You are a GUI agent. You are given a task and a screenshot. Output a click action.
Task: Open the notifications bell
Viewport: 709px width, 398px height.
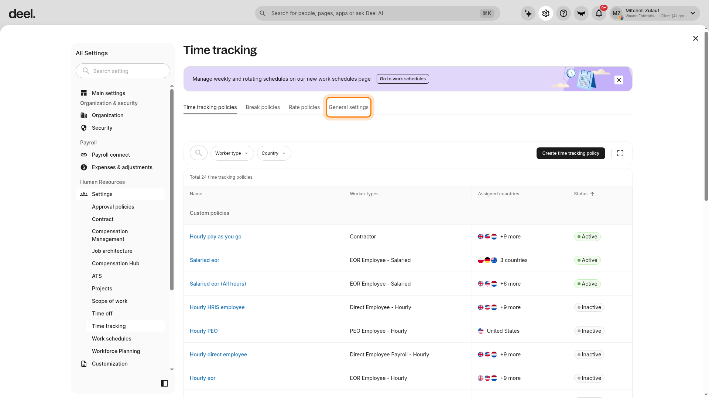[599, 13]
